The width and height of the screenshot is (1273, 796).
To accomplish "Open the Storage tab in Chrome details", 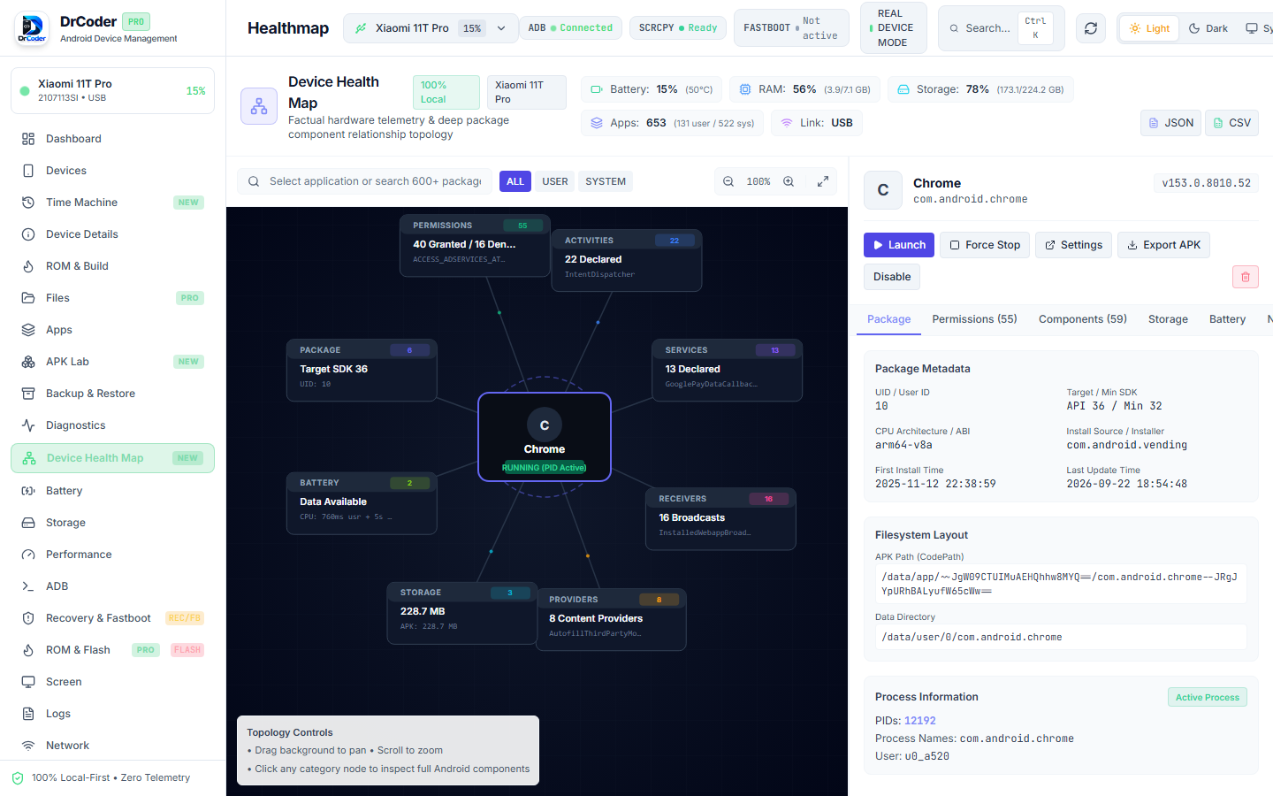I will [x=1168, y=319].
